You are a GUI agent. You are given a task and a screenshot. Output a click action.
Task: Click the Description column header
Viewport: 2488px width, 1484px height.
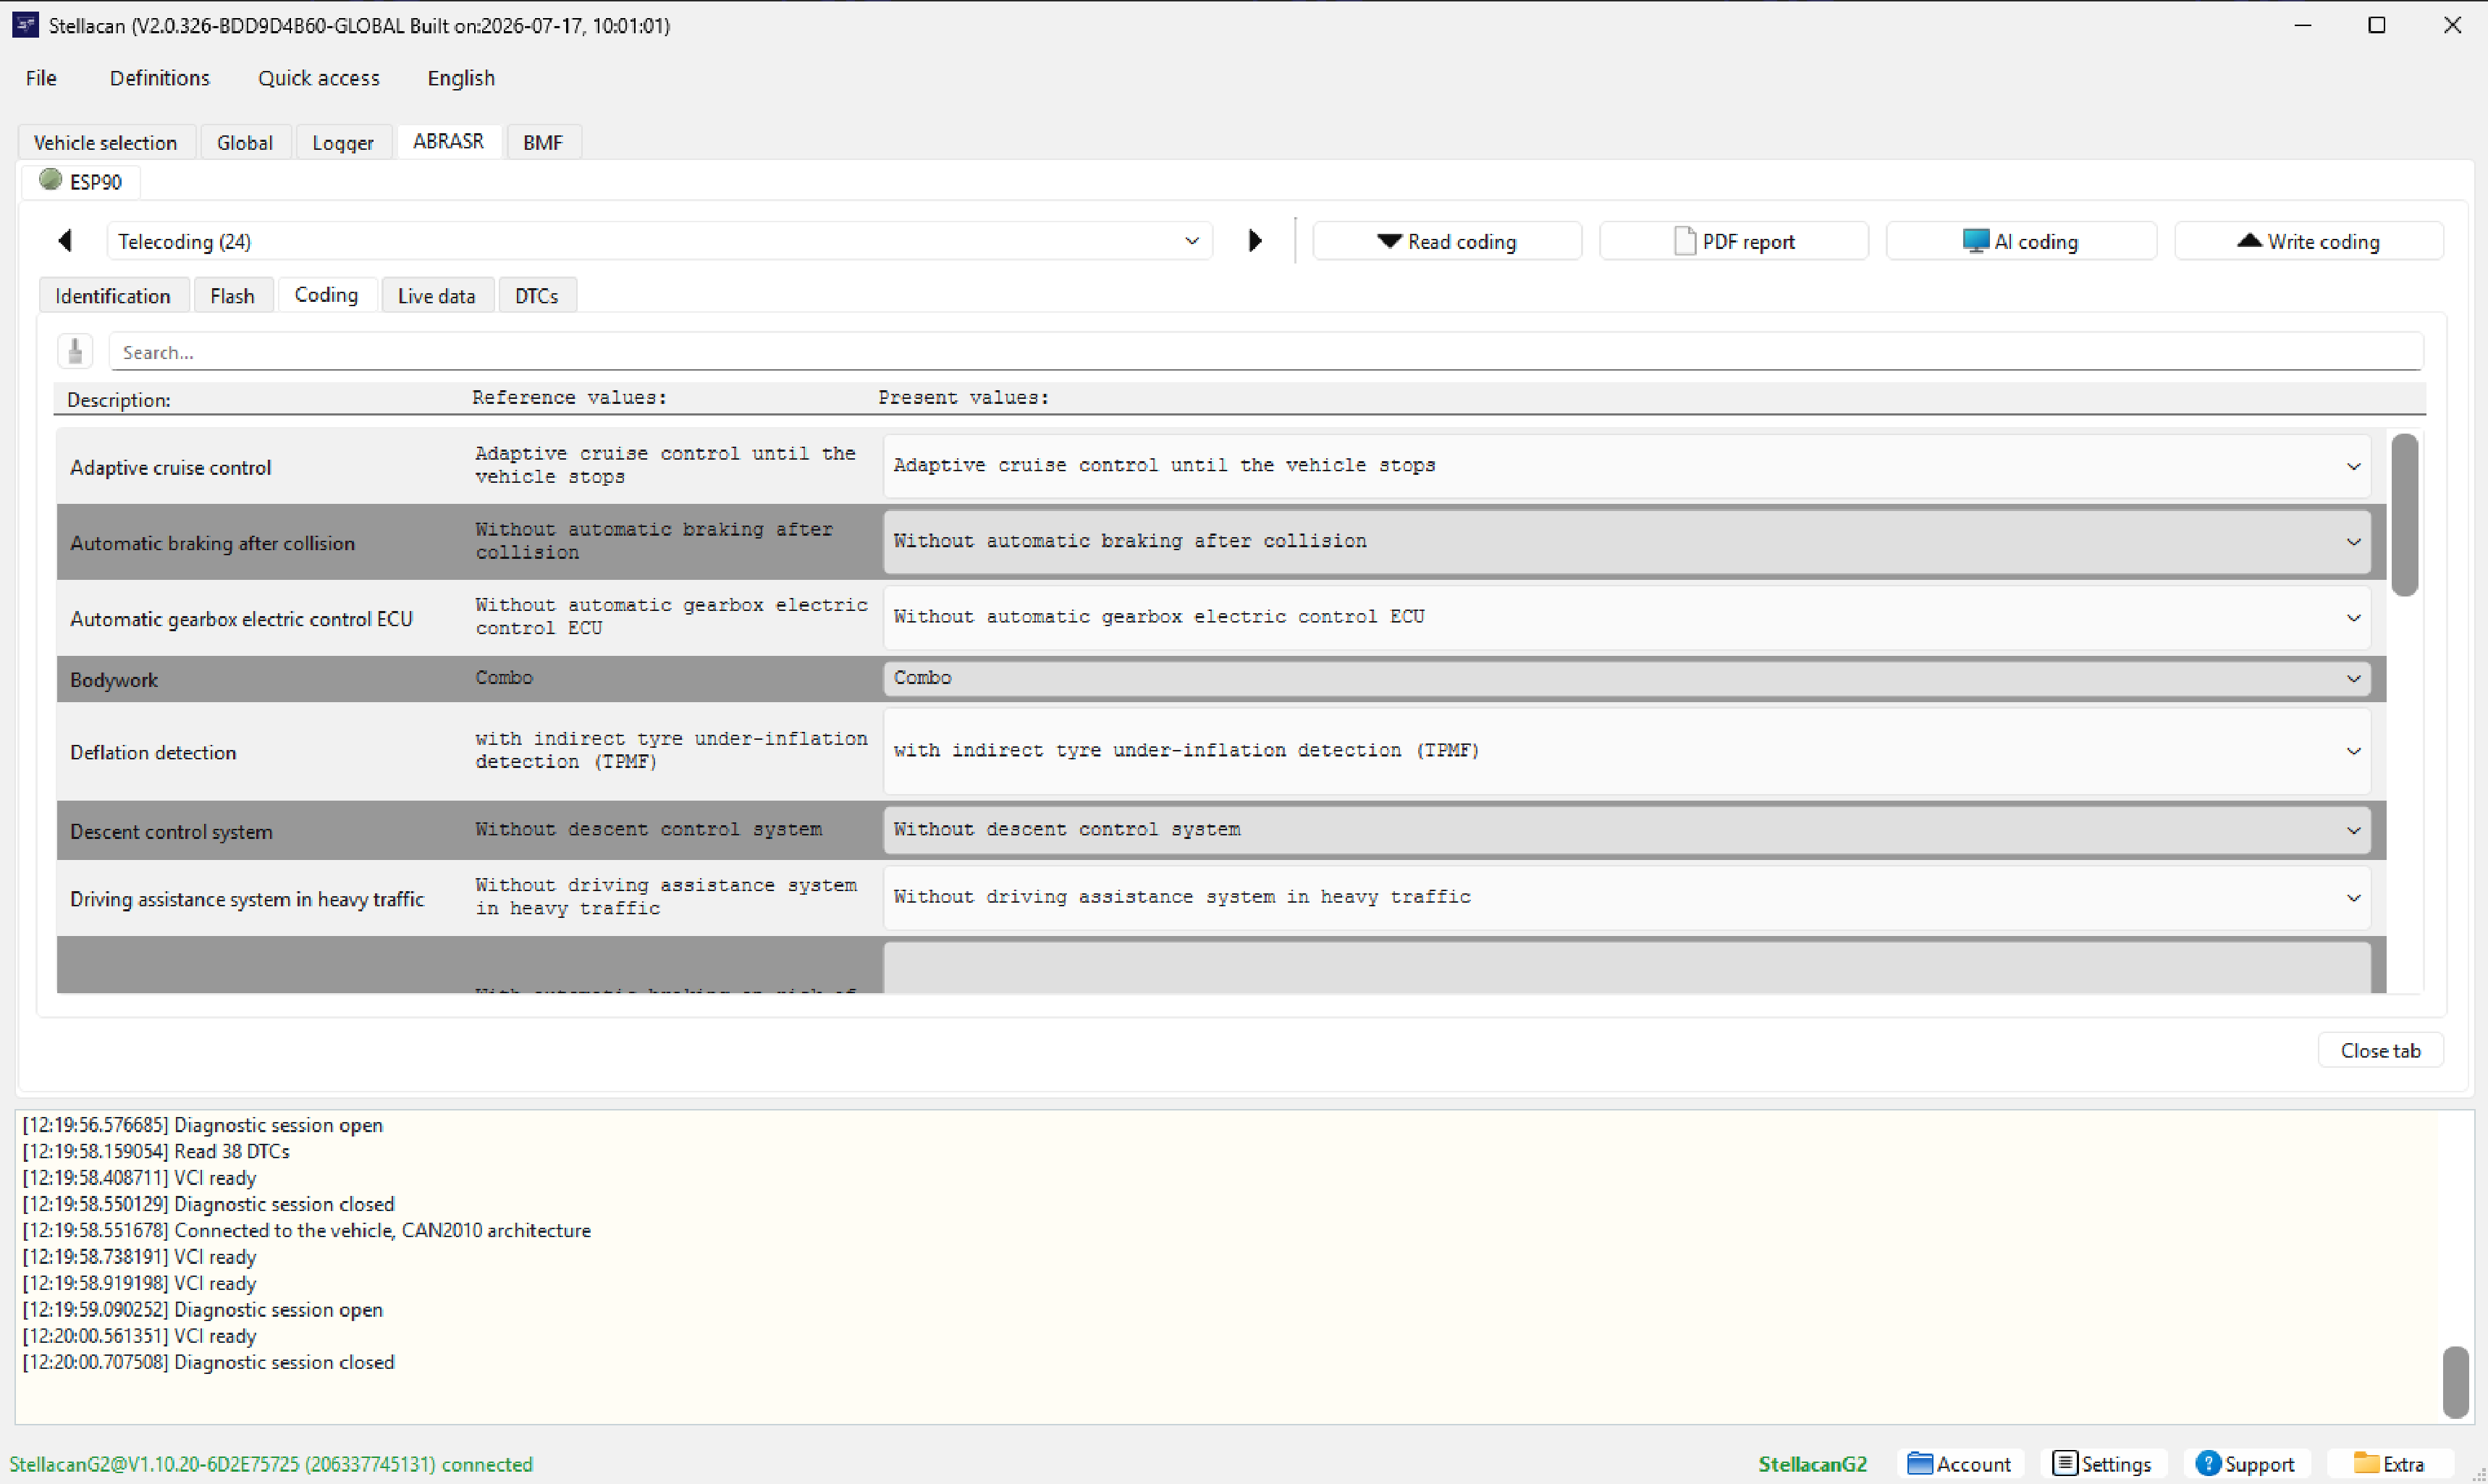click(118, 399)
